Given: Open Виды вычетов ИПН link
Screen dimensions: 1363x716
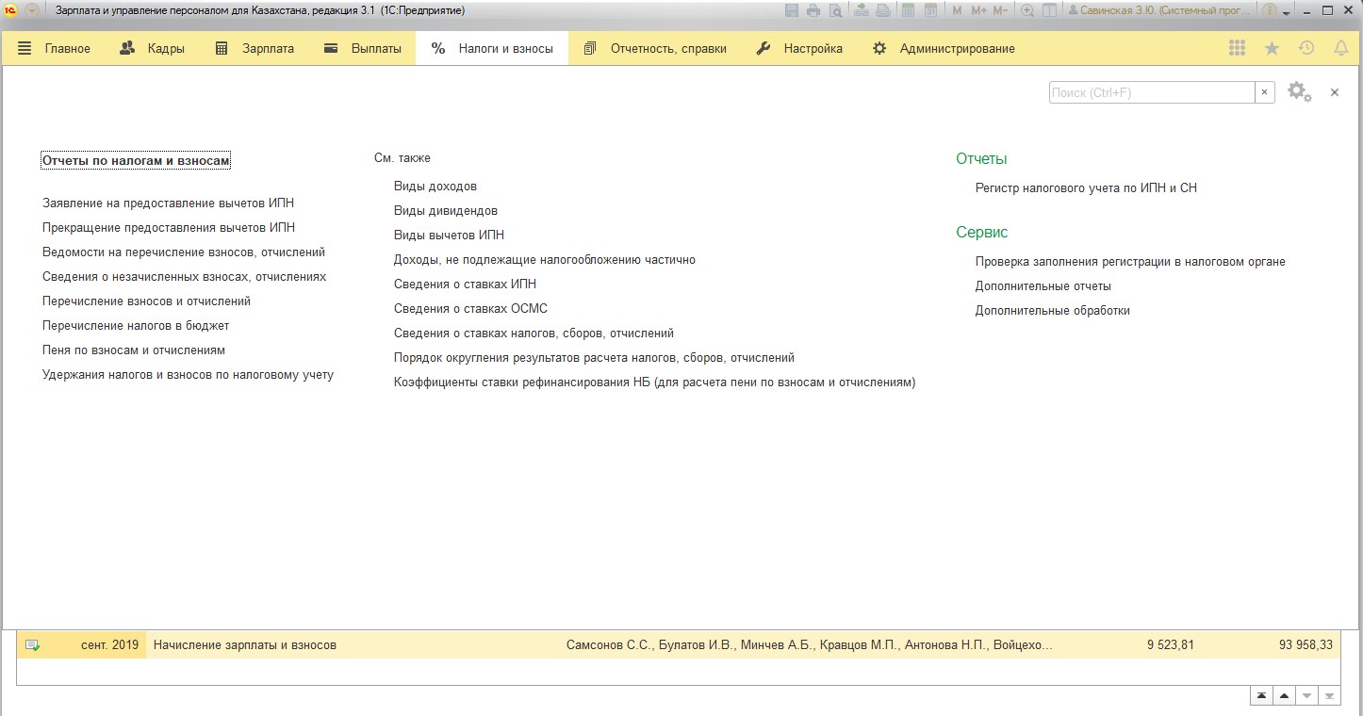Looking at the screenshot, I should tap(449, 235).
